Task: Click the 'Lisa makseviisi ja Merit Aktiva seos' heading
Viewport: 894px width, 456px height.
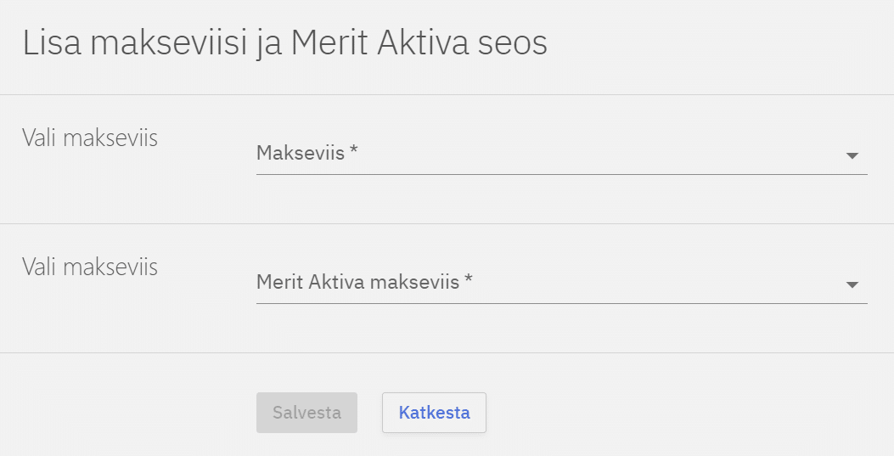Action: click(x=284, y=44)
